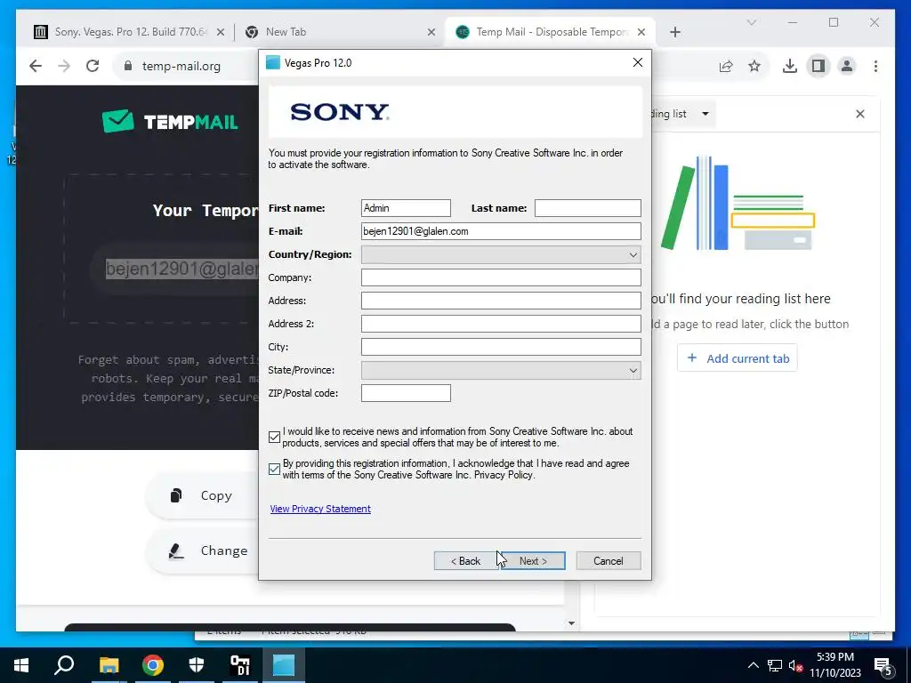Image resolution: width=911 pixels, height=683 pixels.
Task: Click Change email button on TempMail
Action: click(x=202, y=550)
